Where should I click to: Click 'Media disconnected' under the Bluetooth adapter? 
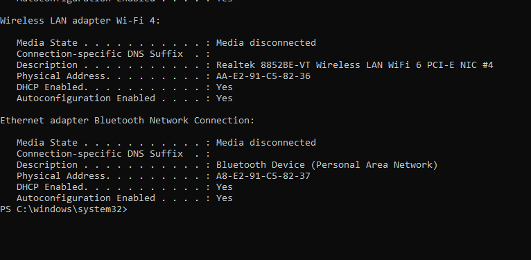coord(265,143)
